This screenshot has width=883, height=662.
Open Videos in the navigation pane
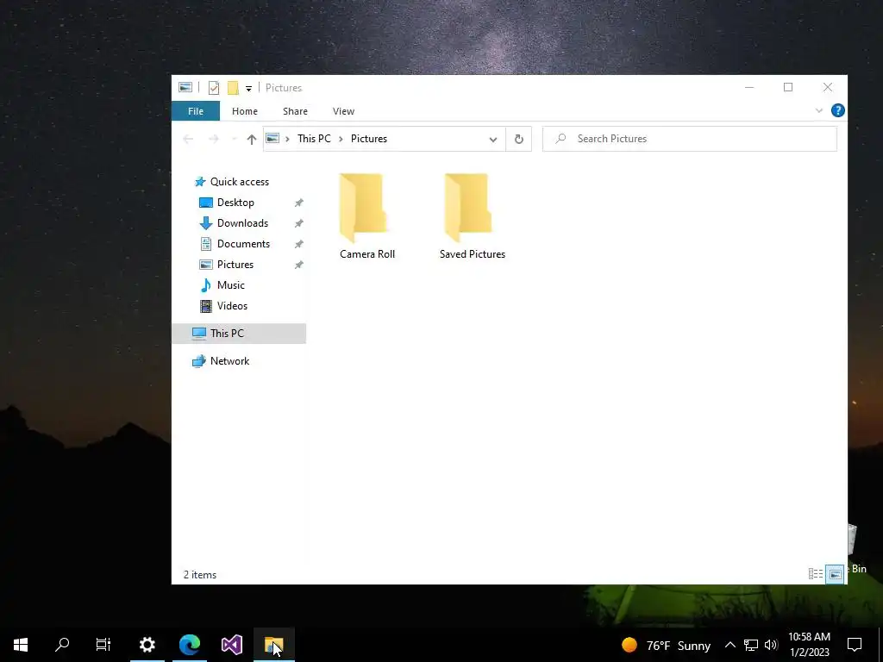click(x=232, y=306)
